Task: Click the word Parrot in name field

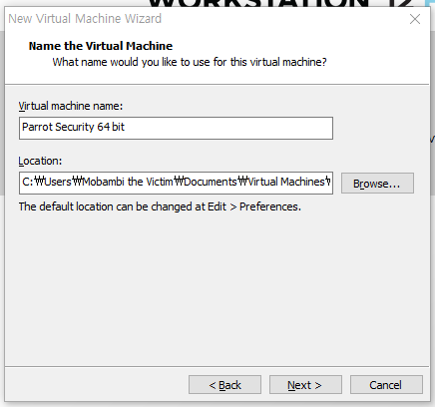Action: click(x=37, y=127)
